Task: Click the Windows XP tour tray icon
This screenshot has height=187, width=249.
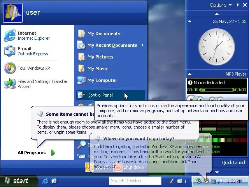Action: pyautogui.click(x=206, y=181)
